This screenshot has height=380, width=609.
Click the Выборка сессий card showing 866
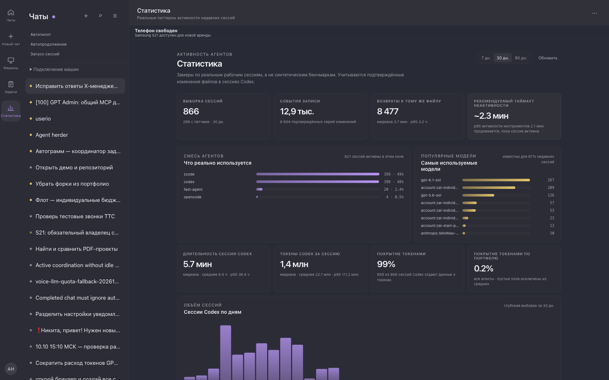[x=223, y=116]
